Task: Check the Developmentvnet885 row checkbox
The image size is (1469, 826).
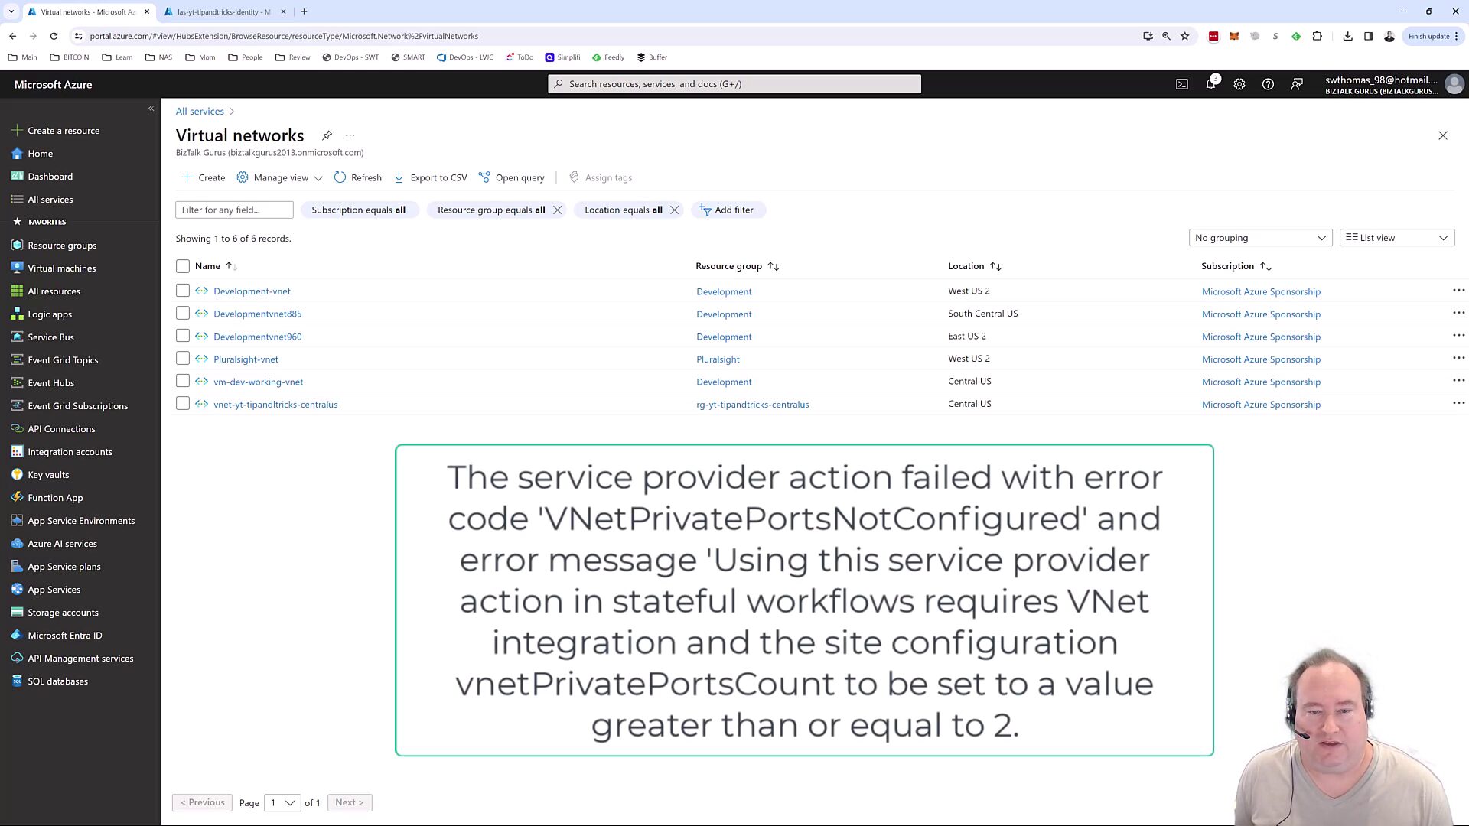Action: (x=182, y=313)
